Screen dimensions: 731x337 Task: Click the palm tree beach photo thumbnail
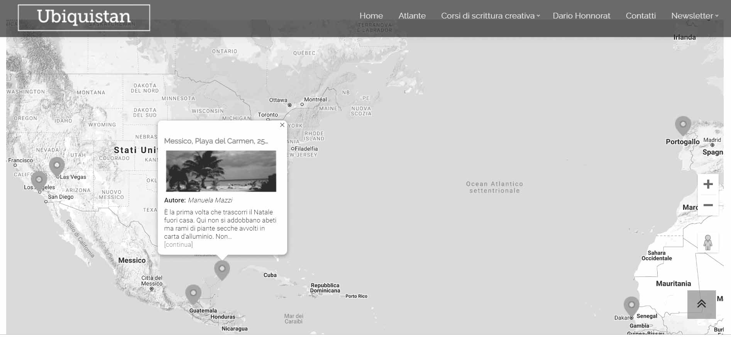[x=221, y=171]
